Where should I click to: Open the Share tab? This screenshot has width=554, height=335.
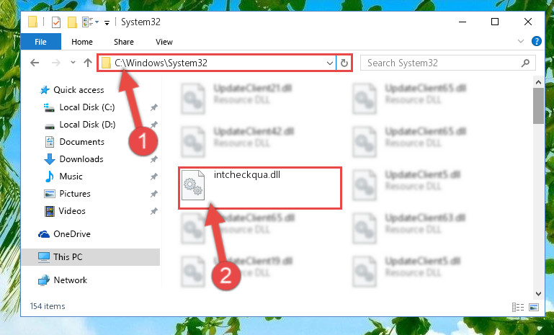pos(124,42)
